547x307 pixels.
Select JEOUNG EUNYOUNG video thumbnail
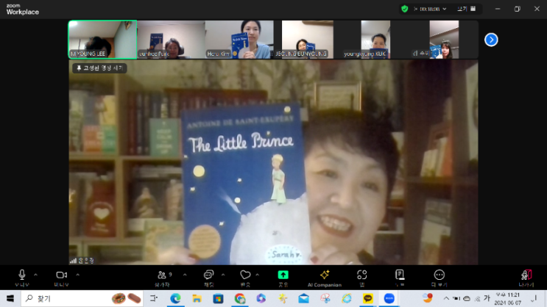click(x=308, y=40)
